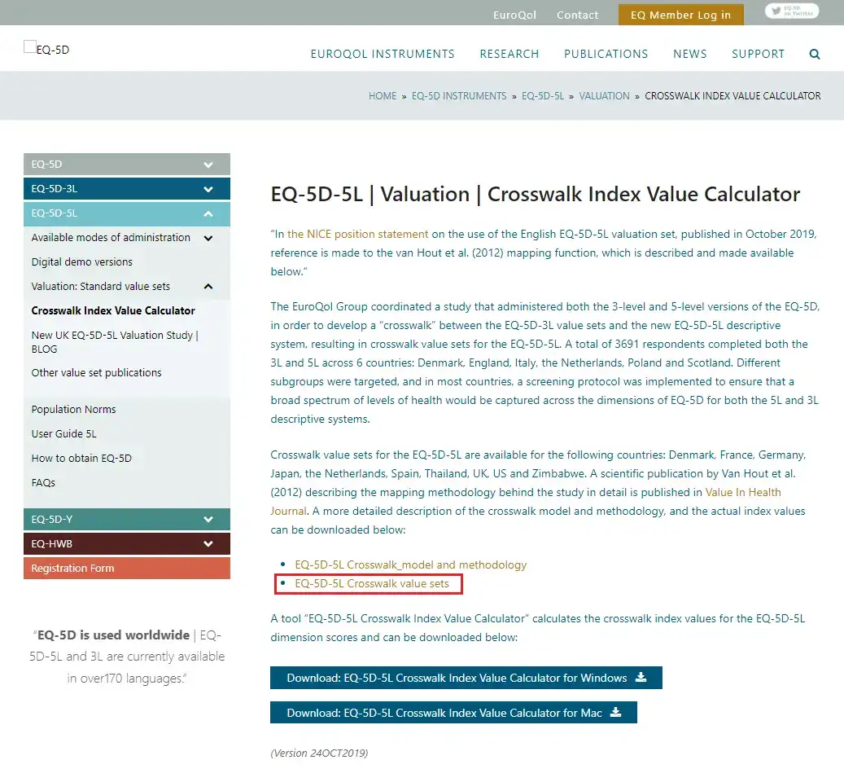This screenshot has height=782, width=844.
Task: Go to EQ-5D-5L breadcrumb link
Action: coord(543,96)
